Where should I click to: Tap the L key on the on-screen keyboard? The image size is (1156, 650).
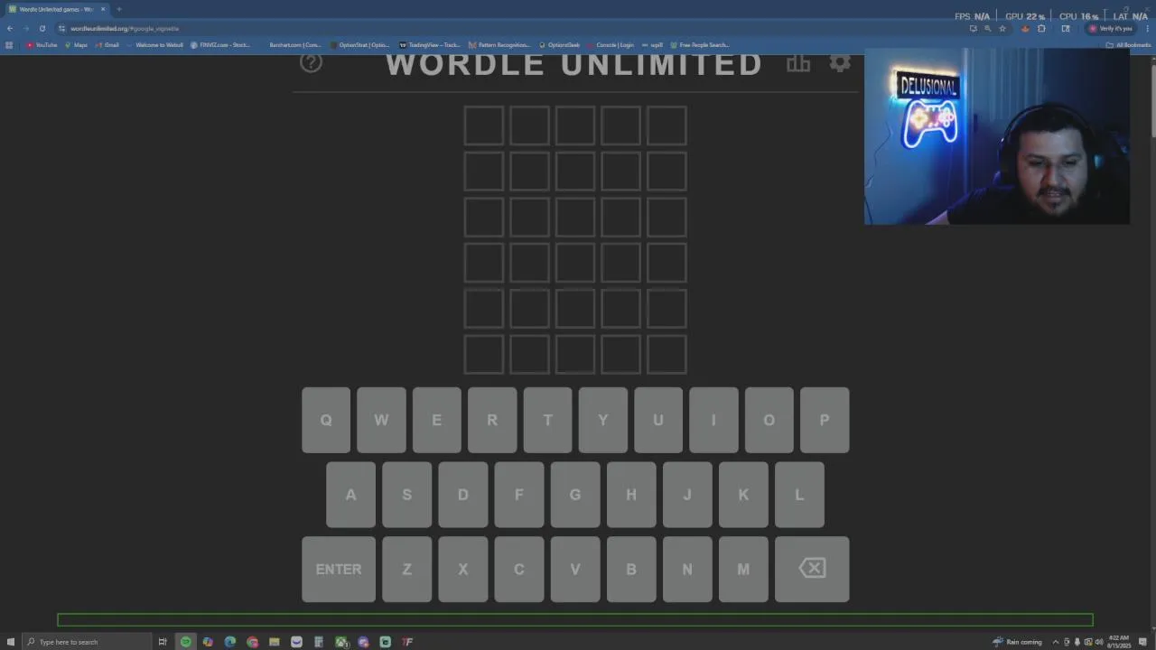(799, 495)
